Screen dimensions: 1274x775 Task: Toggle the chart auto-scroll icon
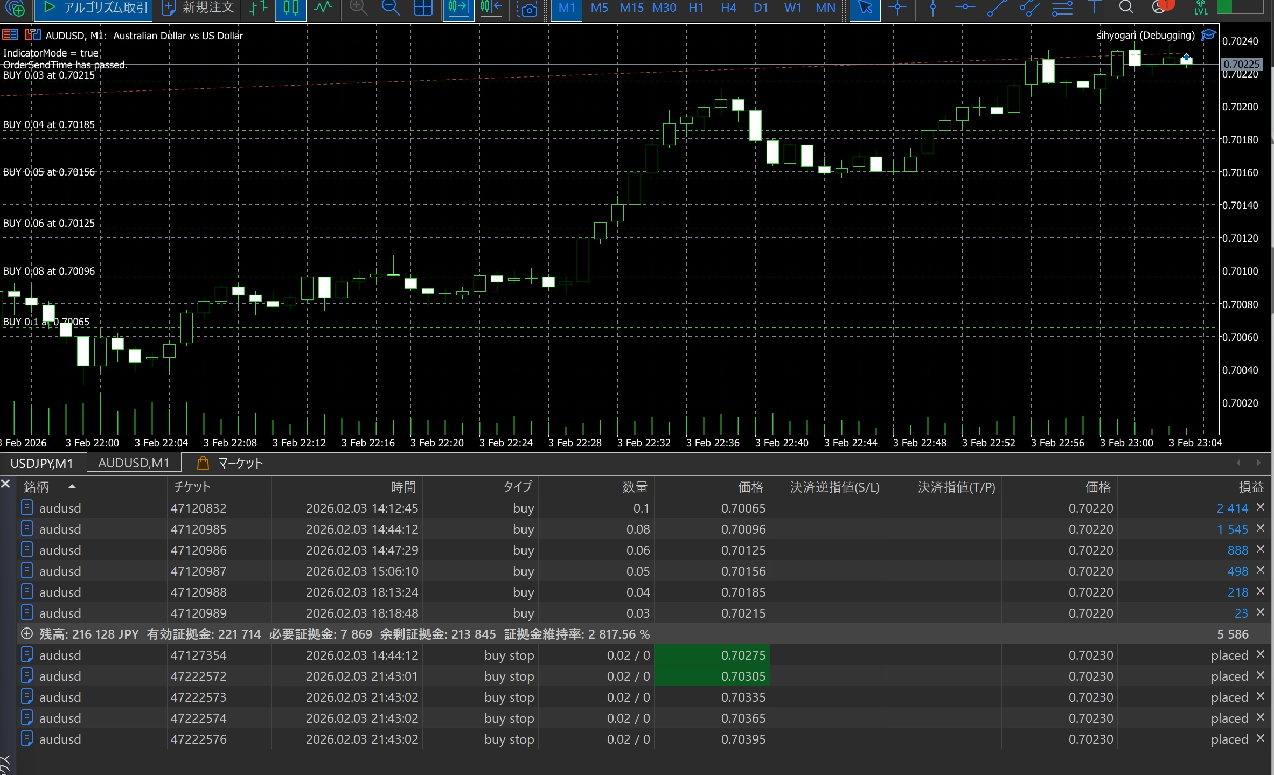tap(458, 8)
